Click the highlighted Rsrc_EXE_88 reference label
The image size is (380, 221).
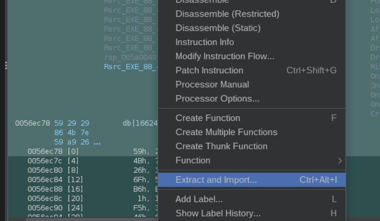pos(131,67)
